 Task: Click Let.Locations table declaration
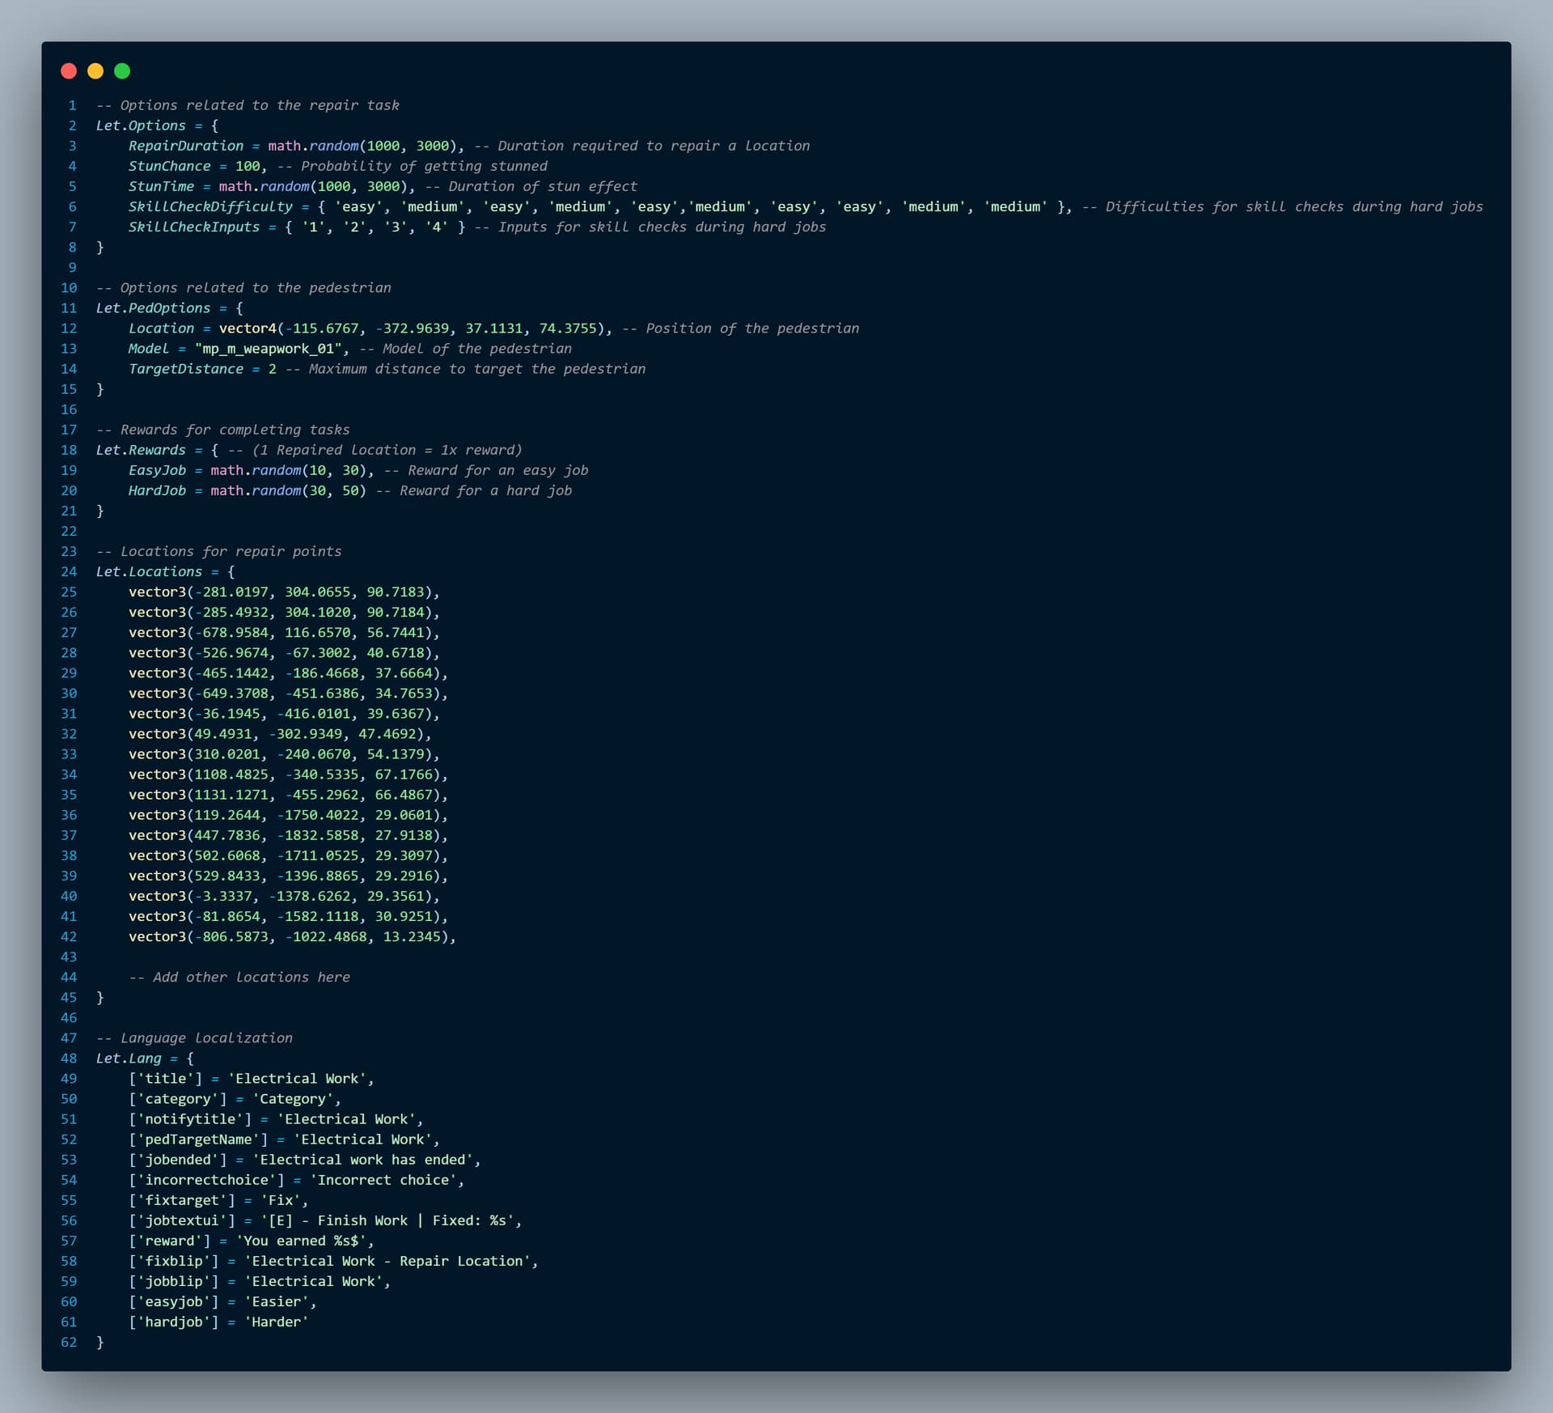pos(149,571)
